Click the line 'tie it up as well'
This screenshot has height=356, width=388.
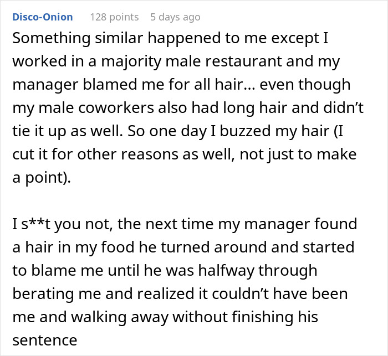[x=178, y=131]
